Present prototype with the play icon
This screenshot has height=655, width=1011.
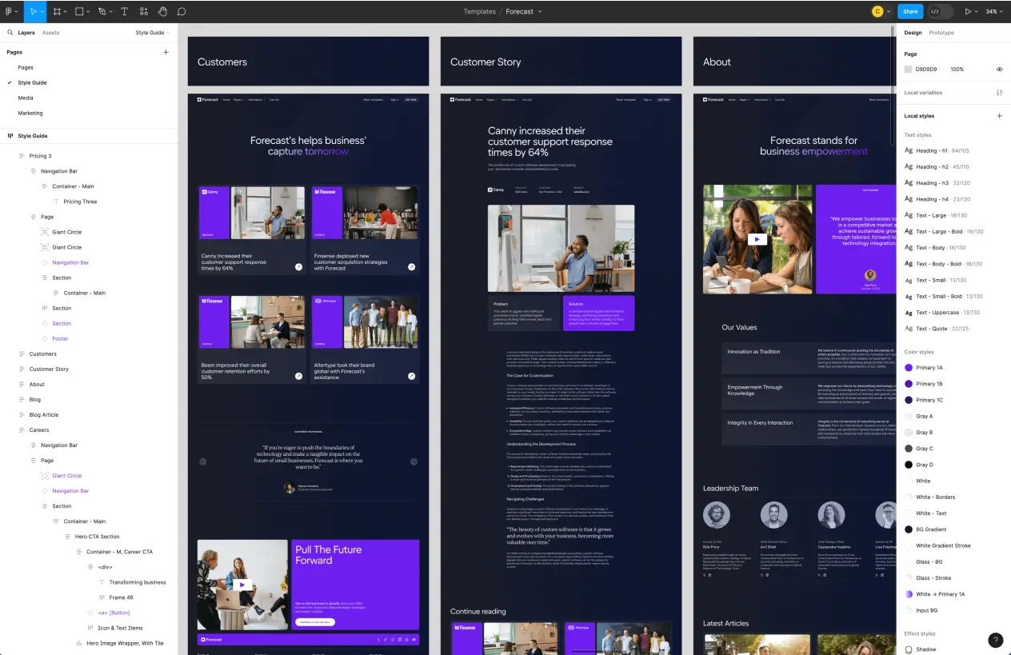pos(968,11)
